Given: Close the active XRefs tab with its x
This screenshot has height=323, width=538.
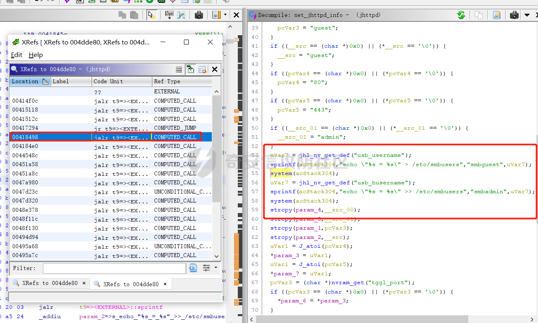Looking at the screenshot, I should click(165, 284).
